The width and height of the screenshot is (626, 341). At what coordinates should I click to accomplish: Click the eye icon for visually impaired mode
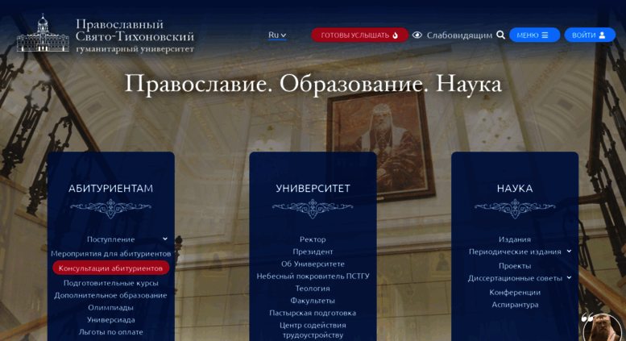click(417, 35)
